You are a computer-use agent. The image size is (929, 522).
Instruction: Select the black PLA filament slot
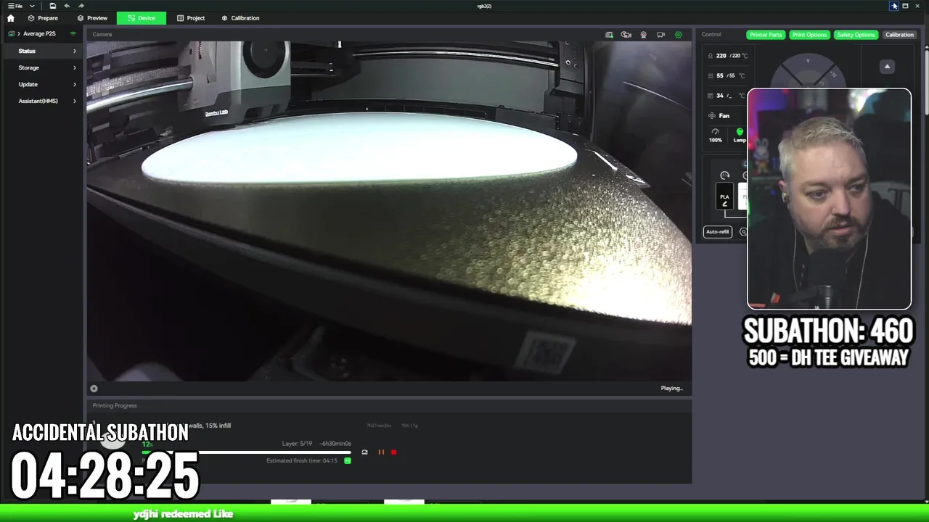(724, 196)
